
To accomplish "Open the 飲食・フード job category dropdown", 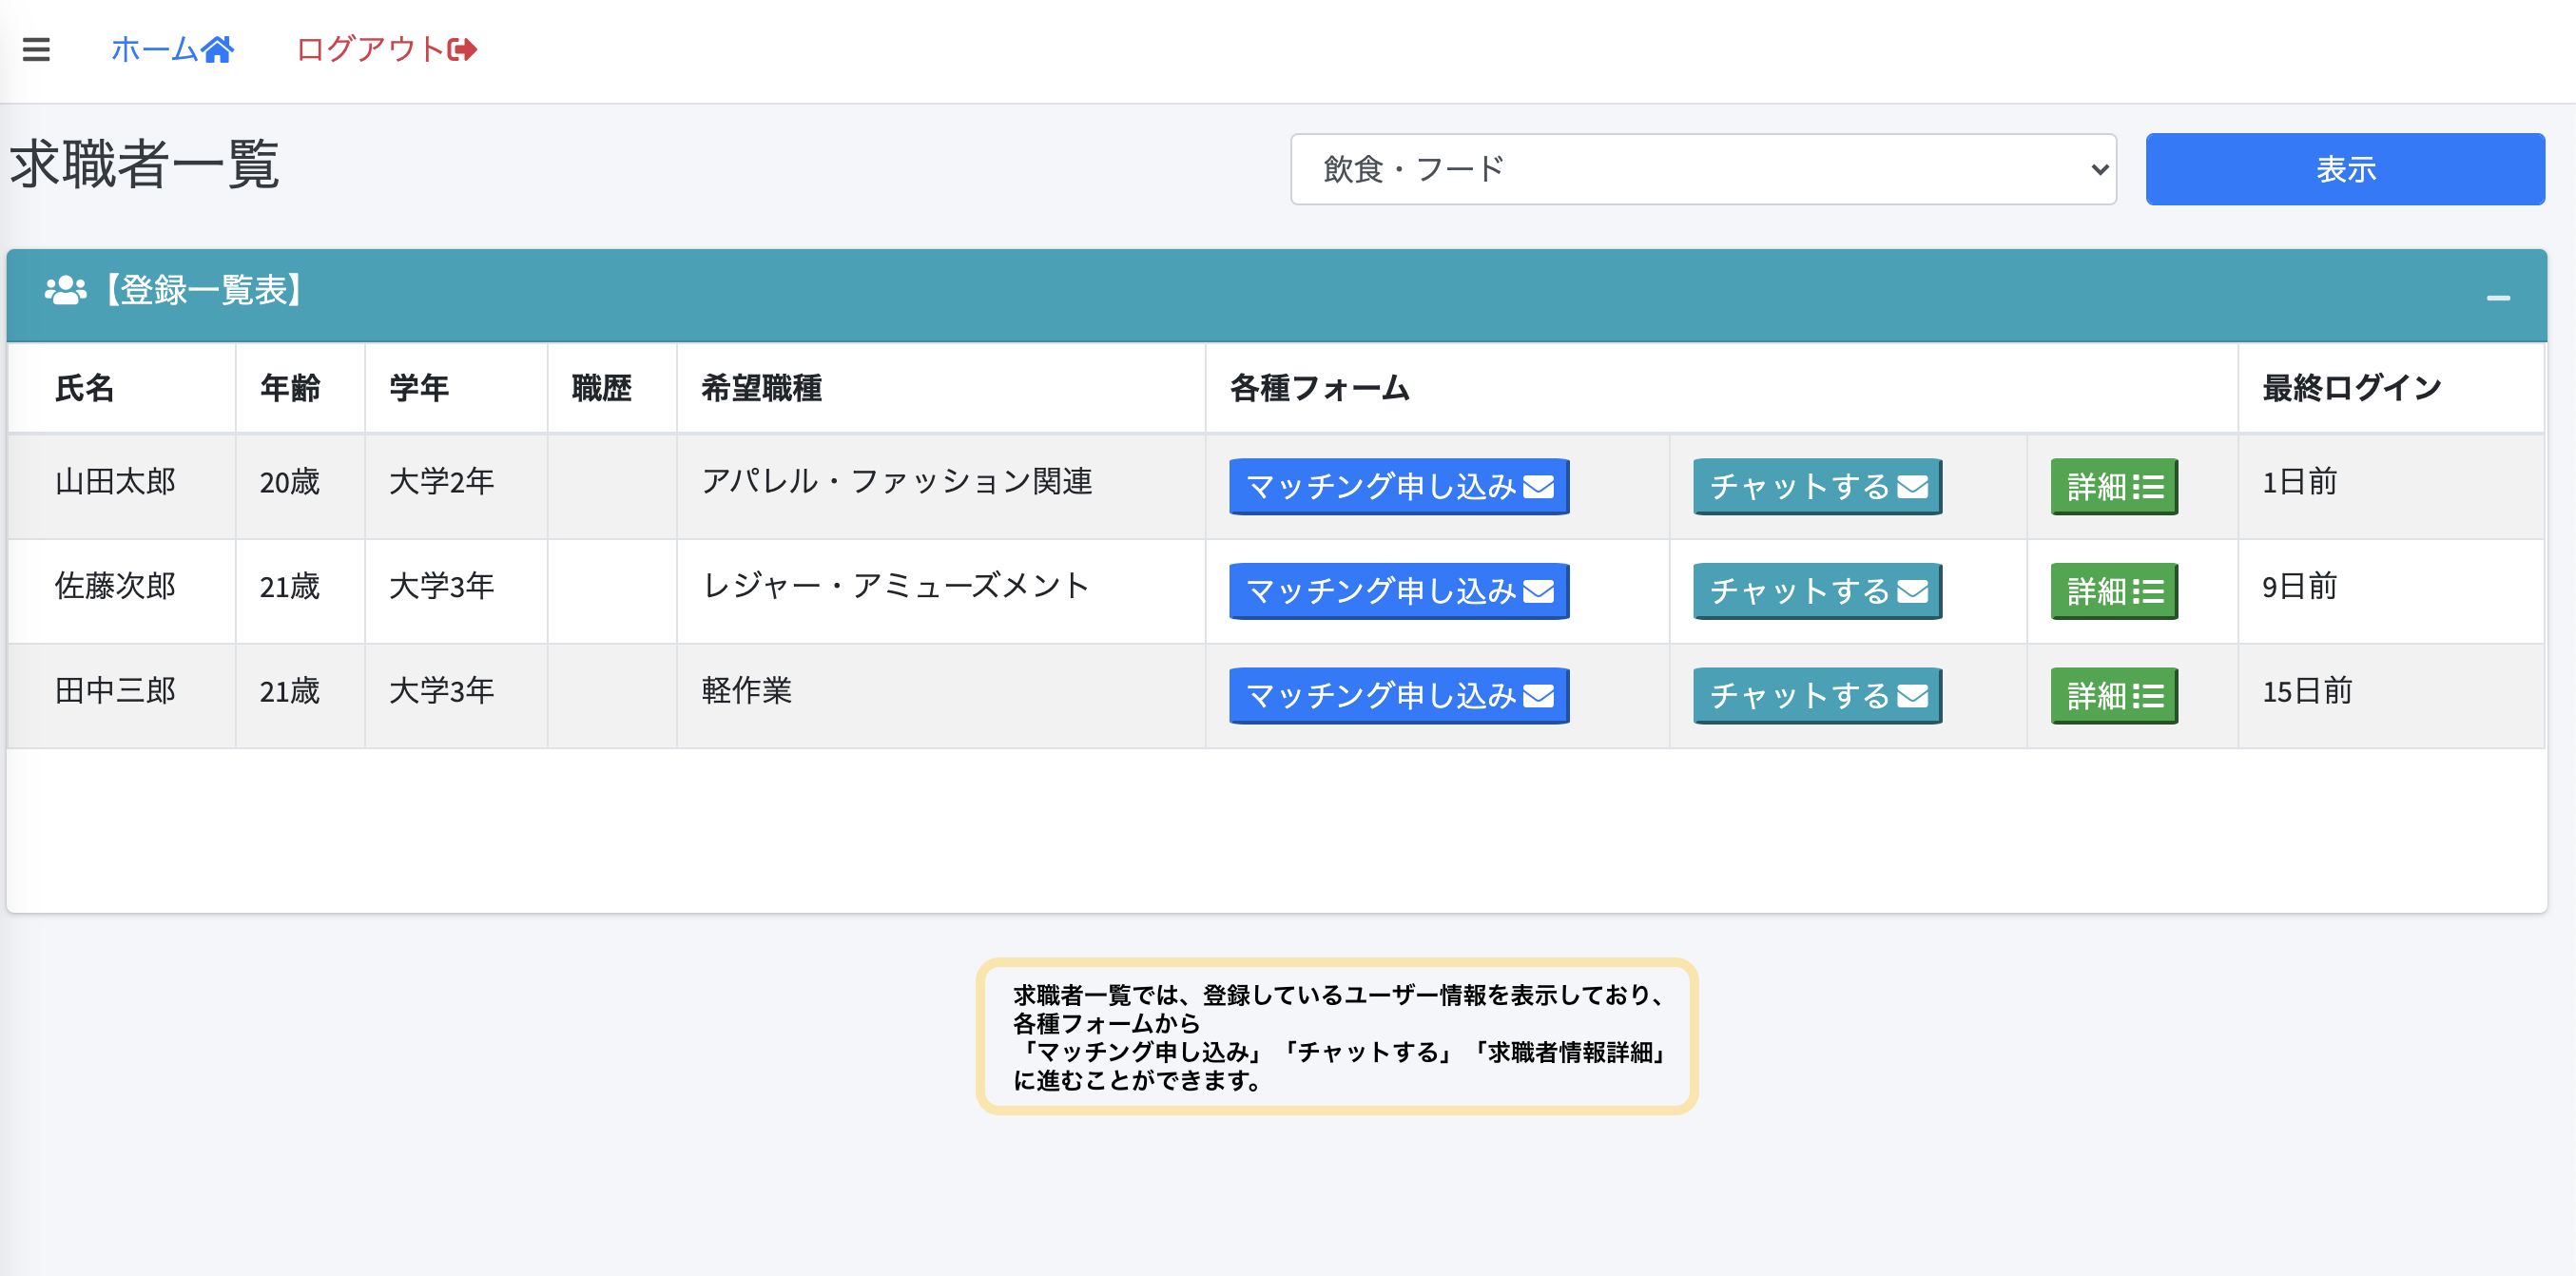I will (1700, 168).
